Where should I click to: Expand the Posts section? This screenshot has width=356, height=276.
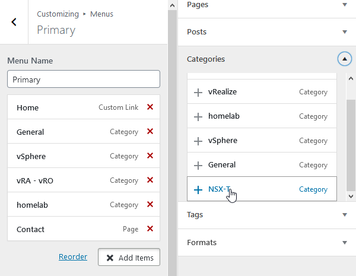344,32
